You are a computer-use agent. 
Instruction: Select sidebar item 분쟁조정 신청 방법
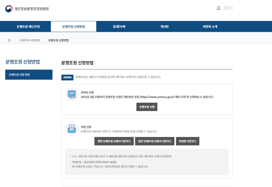(x=29, y=75)
